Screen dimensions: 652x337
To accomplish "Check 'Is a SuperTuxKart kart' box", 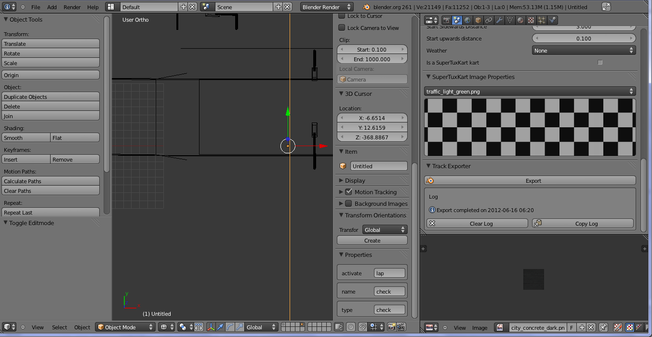I will click(x=600, y=63).
